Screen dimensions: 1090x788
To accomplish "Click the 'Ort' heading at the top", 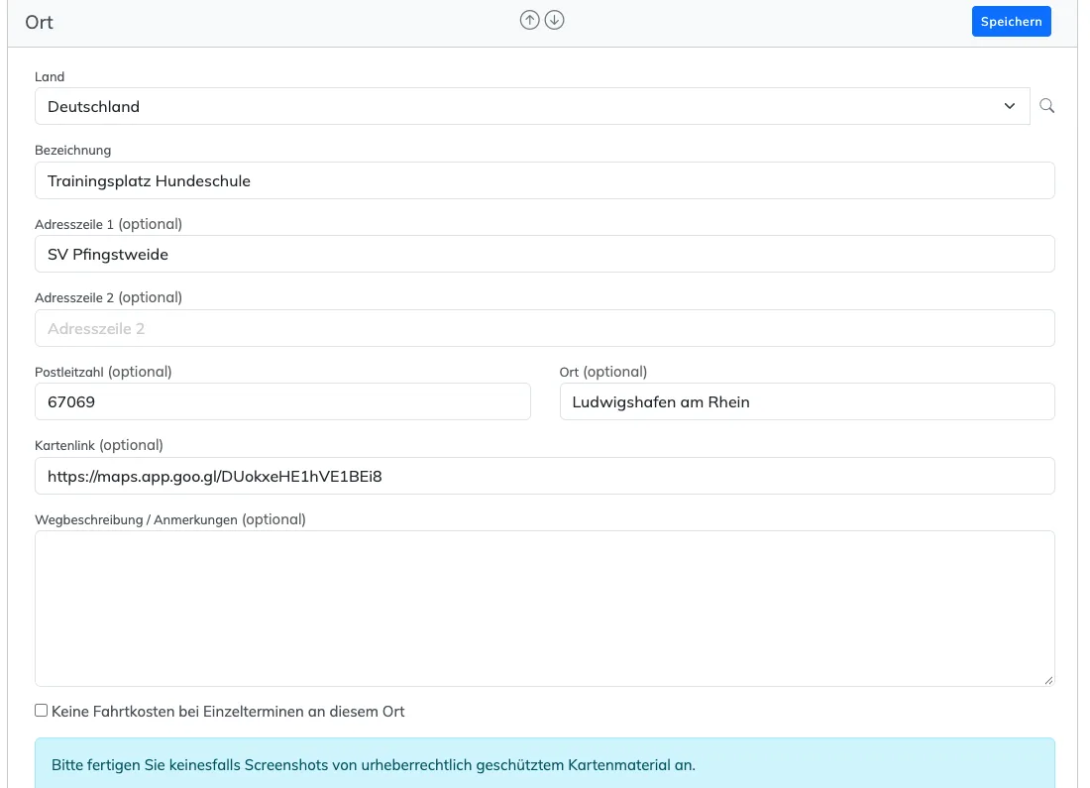I will point(39,22).
